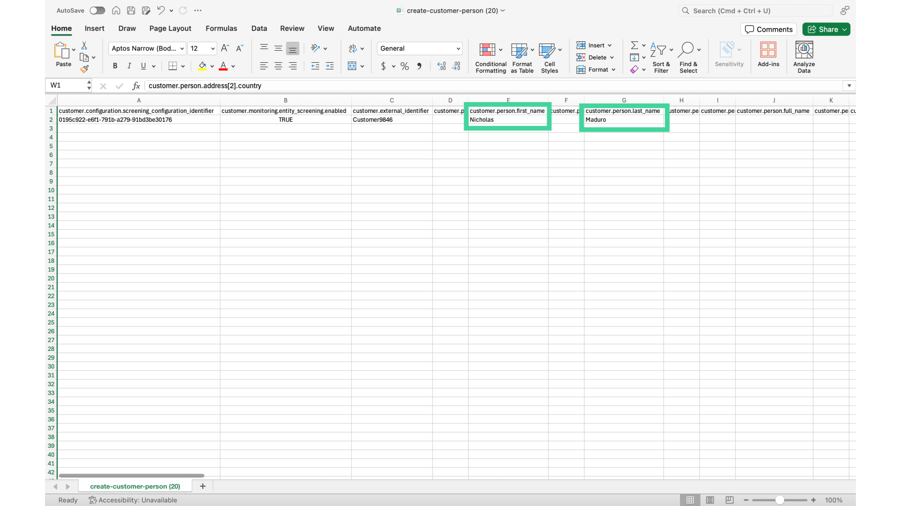Click the zoom slider handle
The width and height of the screenshot is (901, 506).
pos(779,500)
